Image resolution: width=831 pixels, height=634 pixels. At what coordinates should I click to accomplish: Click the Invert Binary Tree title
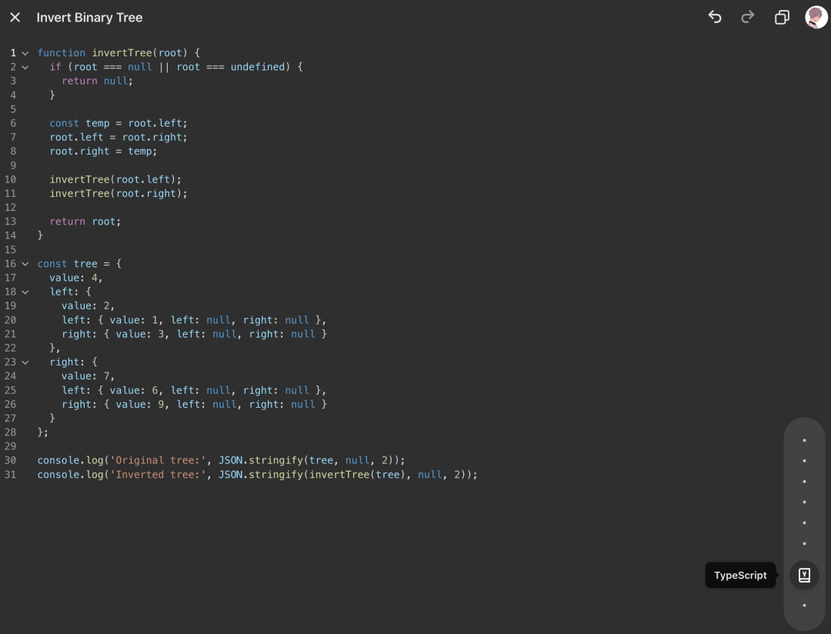(89, 17)
